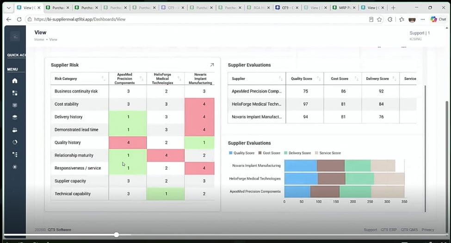Screen dimensions: 451x243
Task: Click ApexMed Precision Comp... supplier row
Action: pos(322,91)
